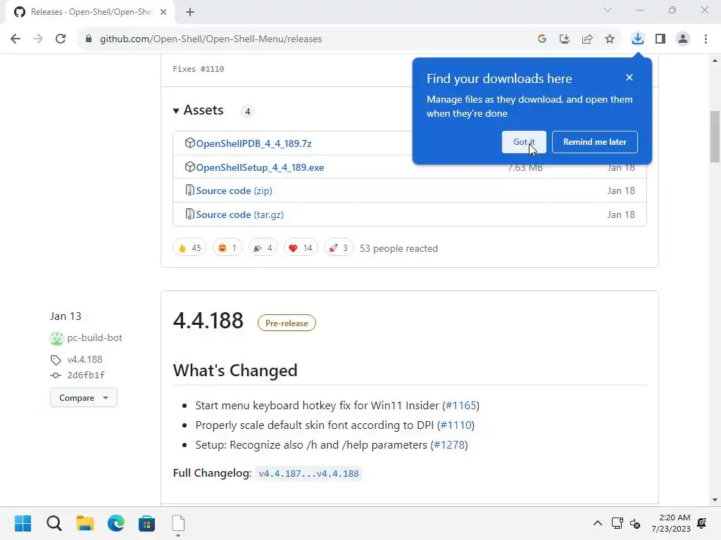This screenshot has width=721, height=540.
Task: Toggle Chrome side panel
Action: coord(660,39)
